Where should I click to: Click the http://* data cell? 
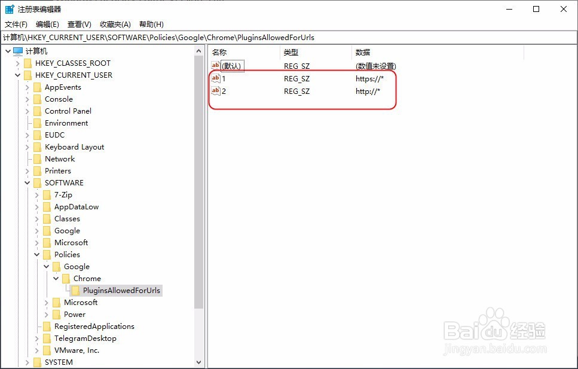368,91
